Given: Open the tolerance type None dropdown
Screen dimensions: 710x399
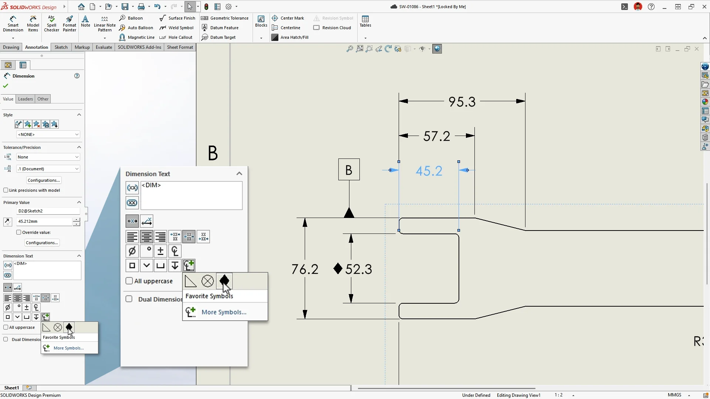Looking at the screenshot, I should click(x=48, y=157).
